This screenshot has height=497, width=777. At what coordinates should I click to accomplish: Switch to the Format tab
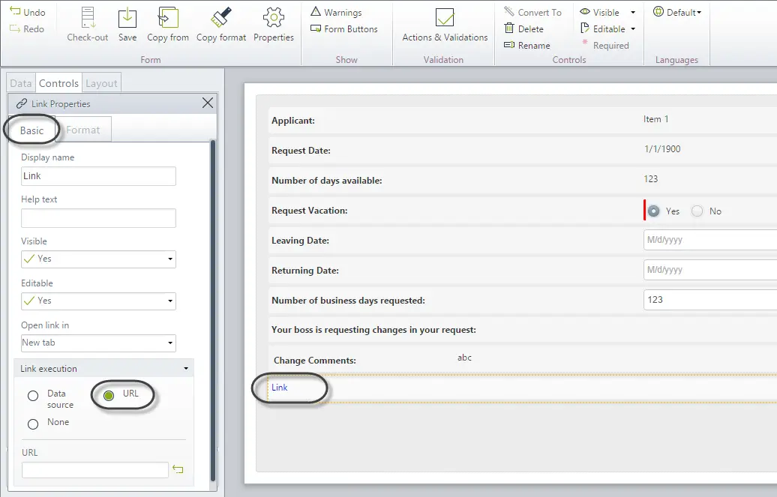[x=82, y=130]
